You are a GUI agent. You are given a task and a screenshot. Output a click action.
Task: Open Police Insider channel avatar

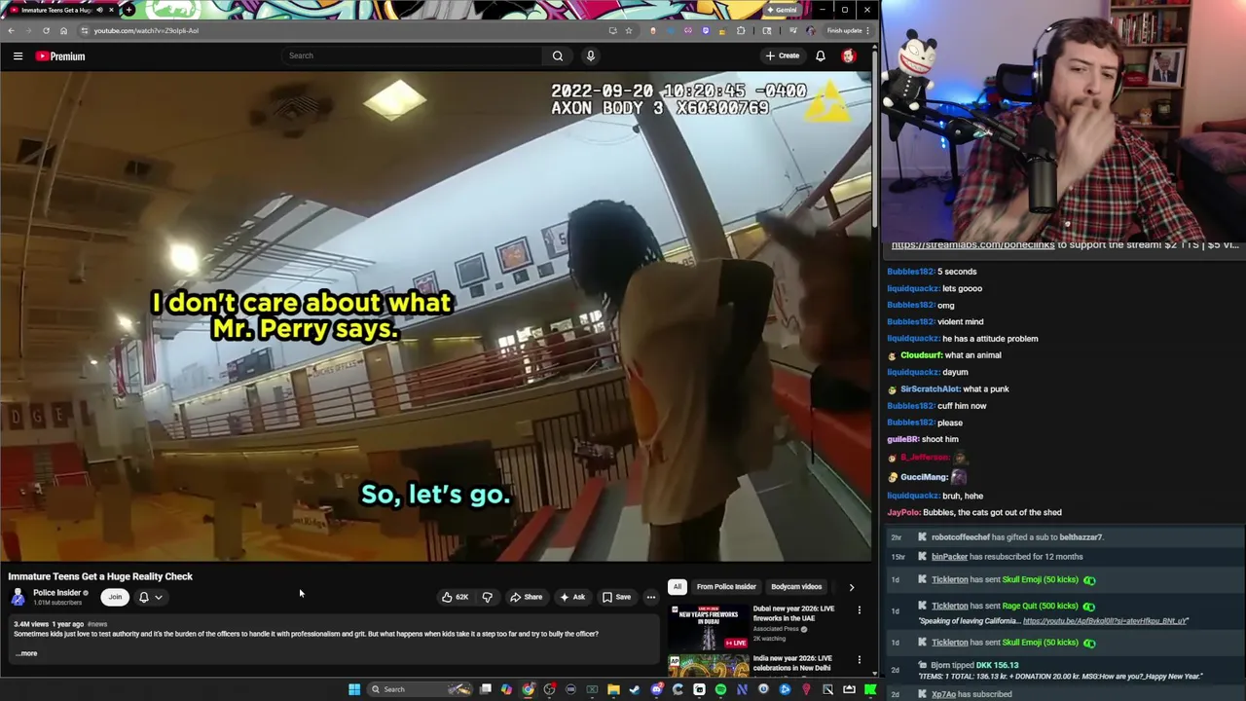coord(18,597)
